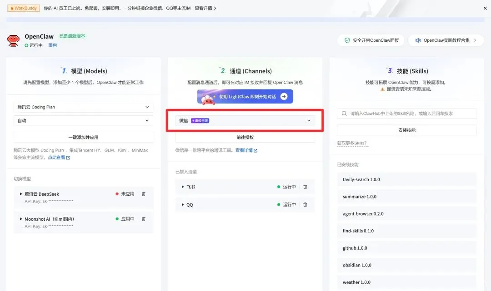Click 未应用 status of 腾讯云 DeepSeek

[x=125, y=194]
